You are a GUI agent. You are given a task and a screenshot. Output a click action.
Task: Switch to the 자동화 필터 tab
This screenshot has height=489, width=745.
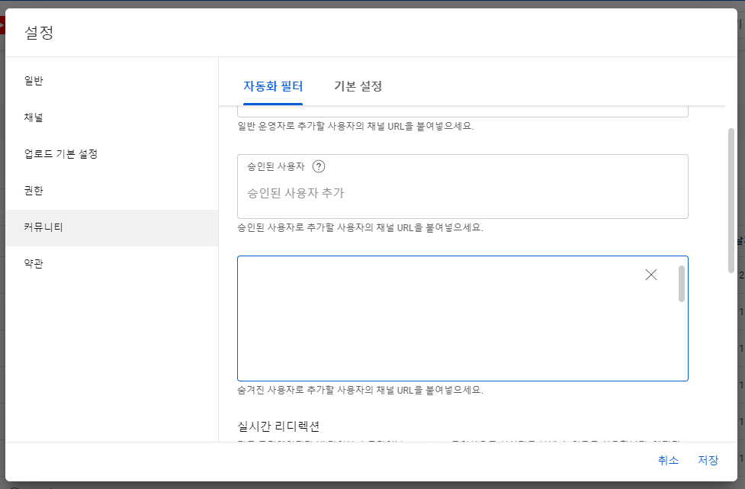click(273, 85)
